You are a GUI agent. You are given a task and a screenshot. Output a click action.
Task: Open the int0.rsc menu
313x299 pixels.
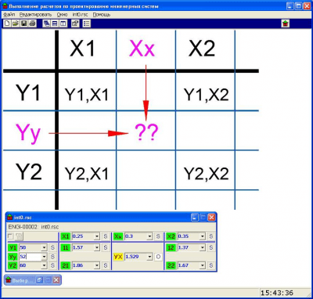click(80, 15)
